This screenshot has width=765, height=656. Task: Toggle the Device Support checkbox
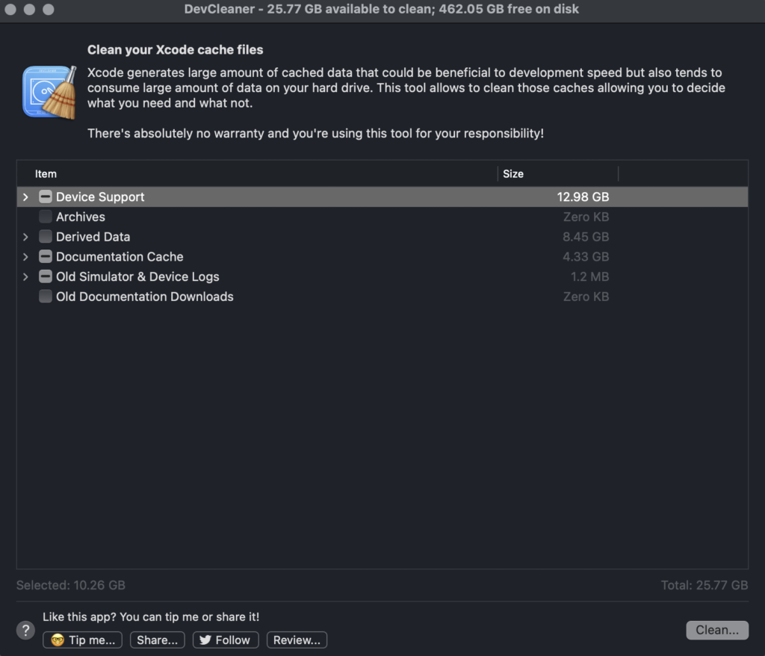coord(46,197)
